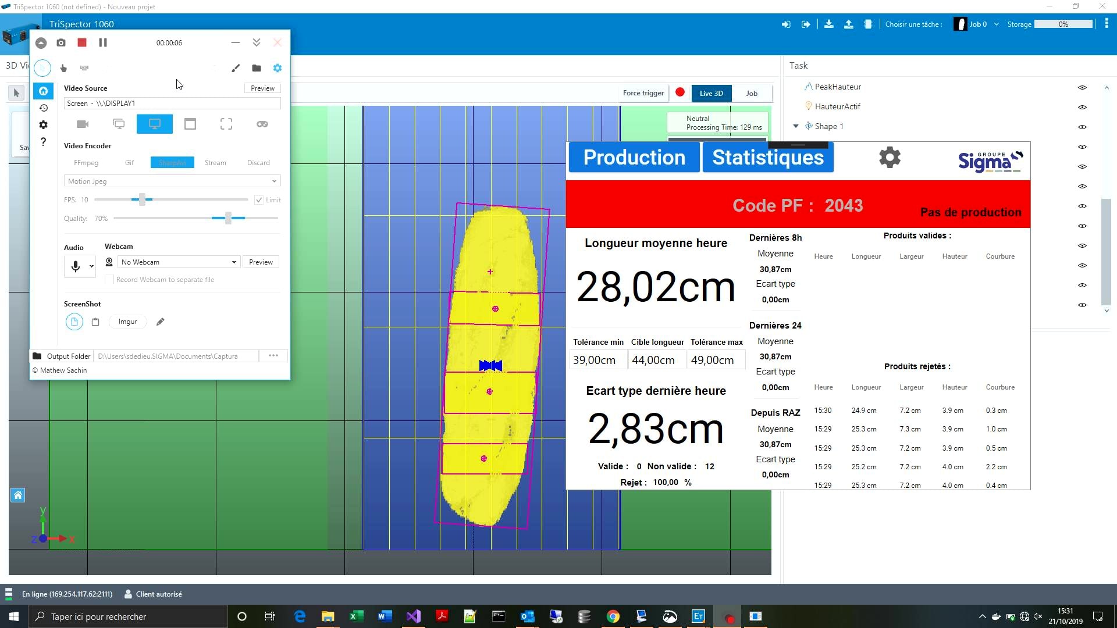1117x628 pixels.
Task: Stop the recording with red square
Action: pyautogui.click(x=82, y=42)
